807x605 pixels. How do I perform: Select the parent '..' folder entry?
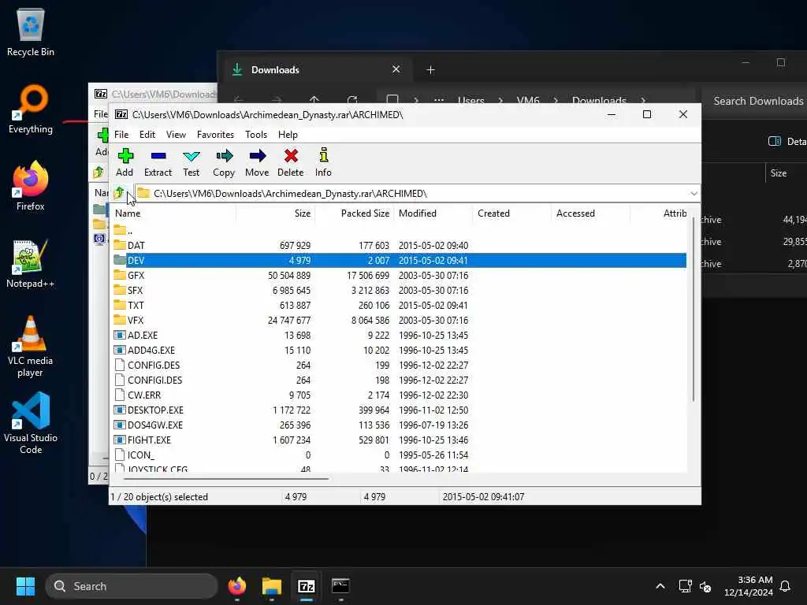(124, 231)
